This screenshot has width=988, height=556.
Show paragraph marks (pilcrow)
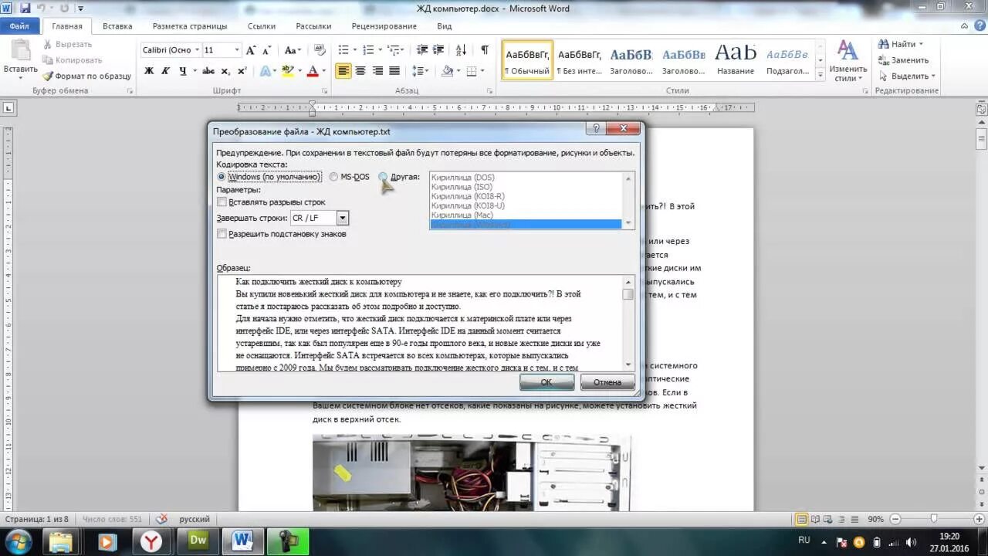(485, 50)
